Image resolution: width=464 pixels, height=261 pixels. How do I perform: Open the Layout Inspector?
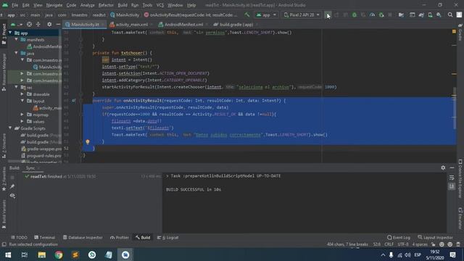pyautogui.click(x=435, y=237)
